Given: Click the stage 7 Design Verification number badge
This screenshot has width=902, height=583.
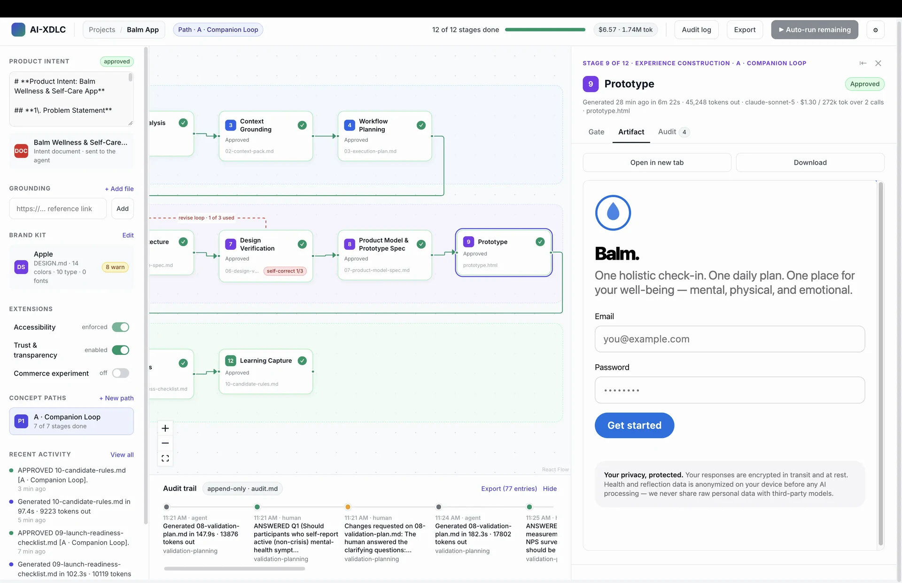Looking at the screenshot, I should (230, 244).
